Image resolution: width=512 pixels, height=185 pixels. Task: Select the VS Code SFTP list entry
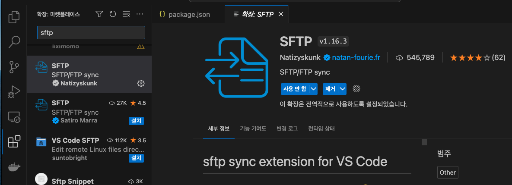(89, 149)
